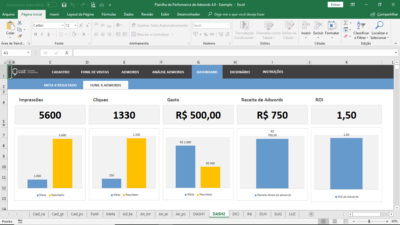This screenshot has width=400, height=225.
Task: Collapse the ribbon with the chevron
Action: coord(396,43)
